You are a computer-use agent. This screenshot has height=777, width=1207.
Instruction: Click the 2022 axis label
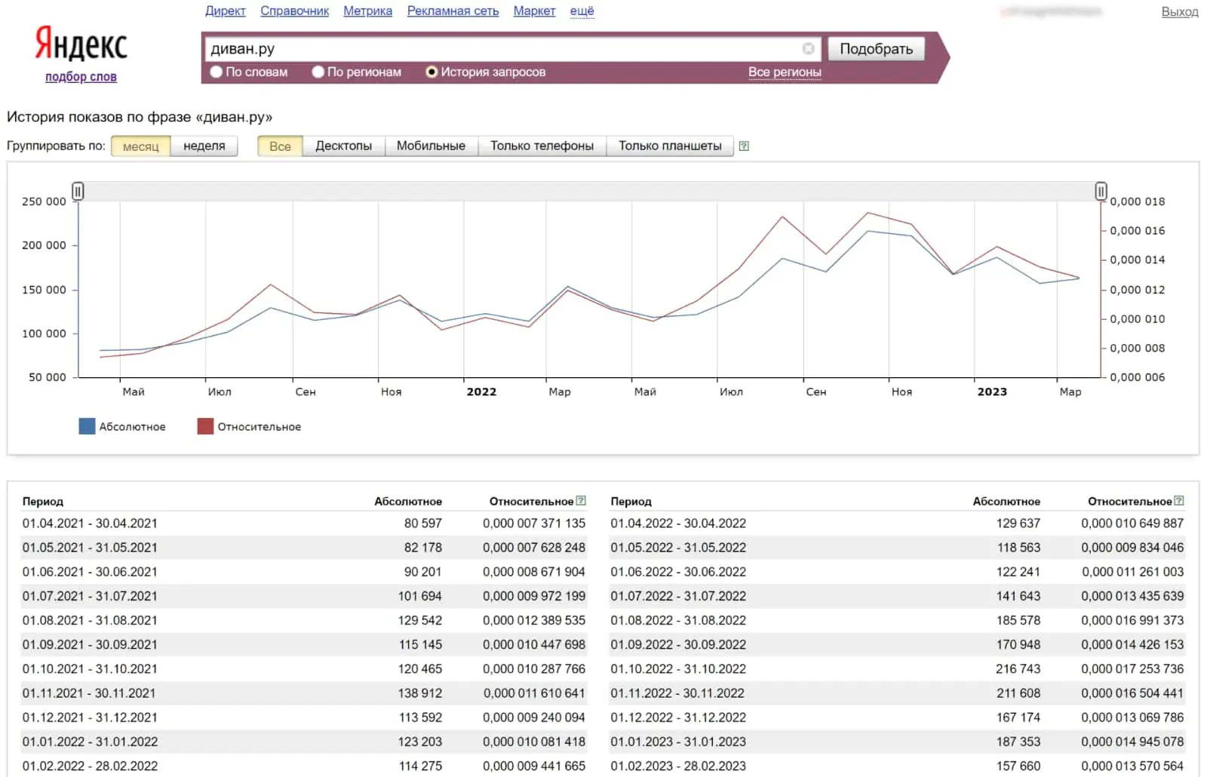point(481,392)
